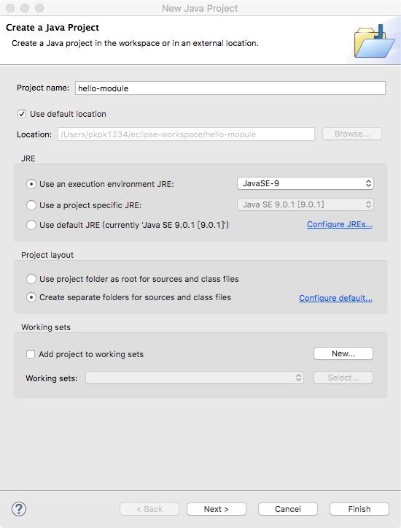Select Use an execution environment JRE option
The image size is (401, 528).
(31, 184)
